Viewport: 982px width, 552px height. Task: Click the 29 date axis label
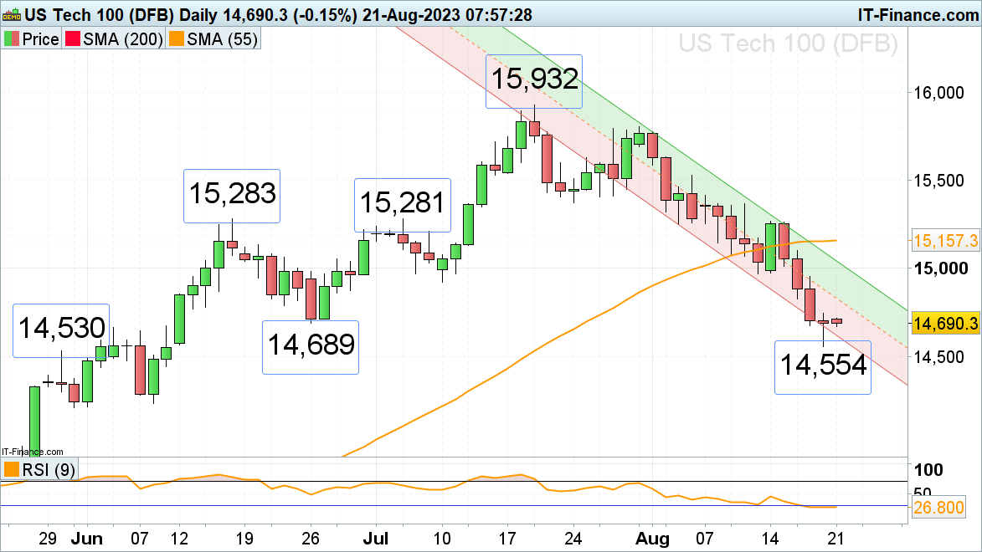pyautogui.click(x=48, y=539)
